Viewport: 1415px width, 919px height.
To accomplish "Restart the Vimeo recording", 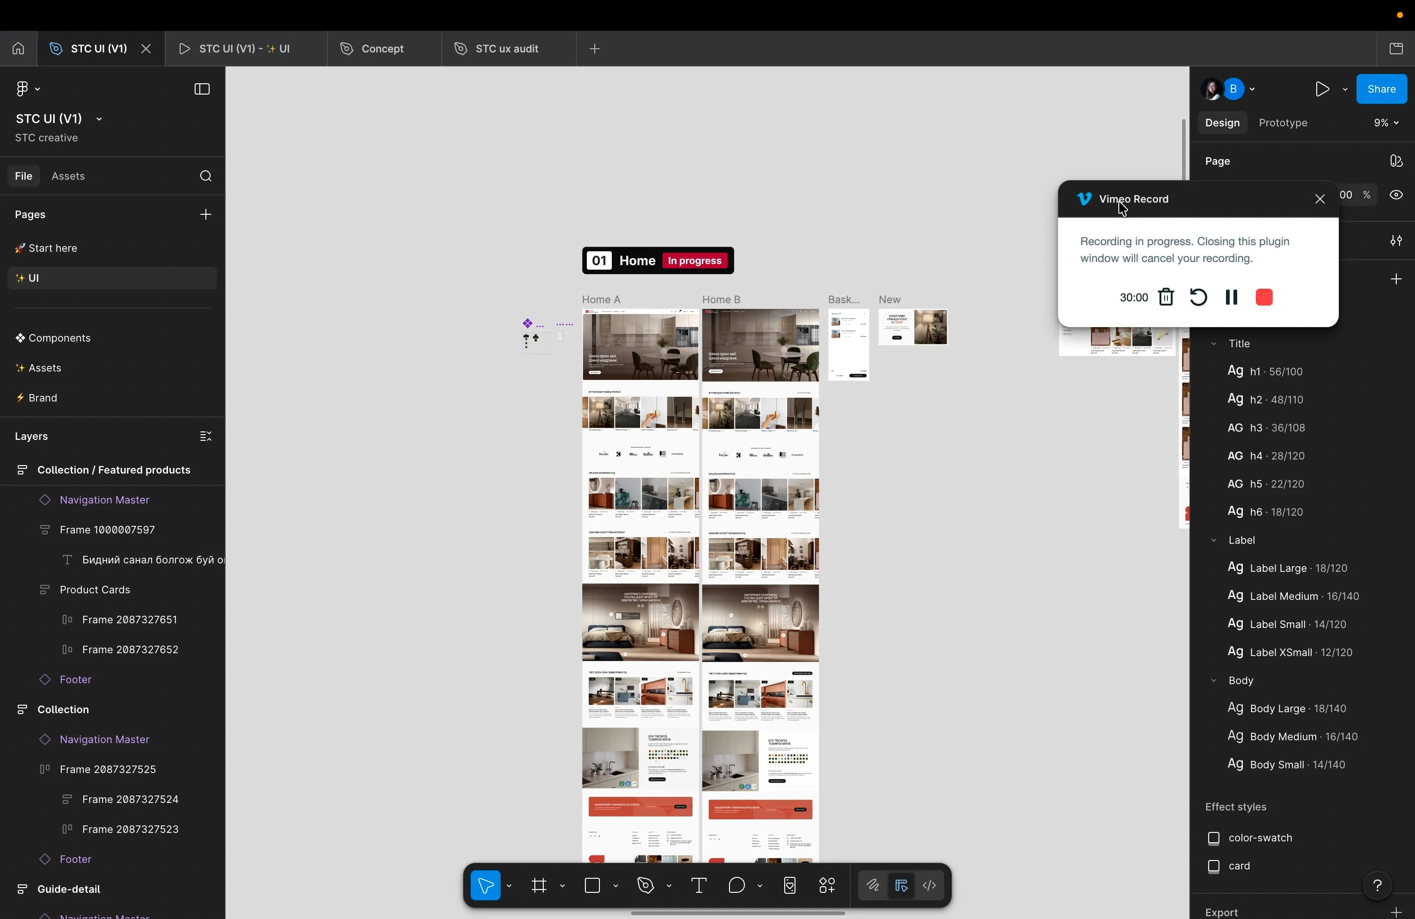I will click(1198, 297).
